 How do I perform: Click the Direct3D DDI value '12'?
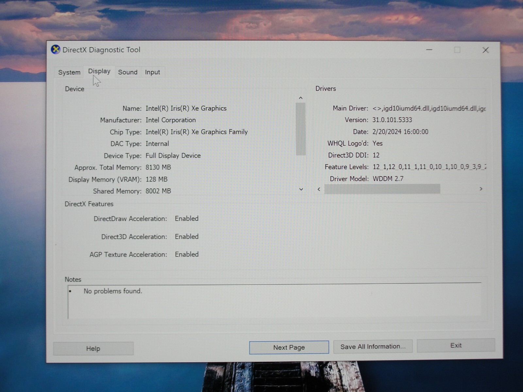[376, 155]
